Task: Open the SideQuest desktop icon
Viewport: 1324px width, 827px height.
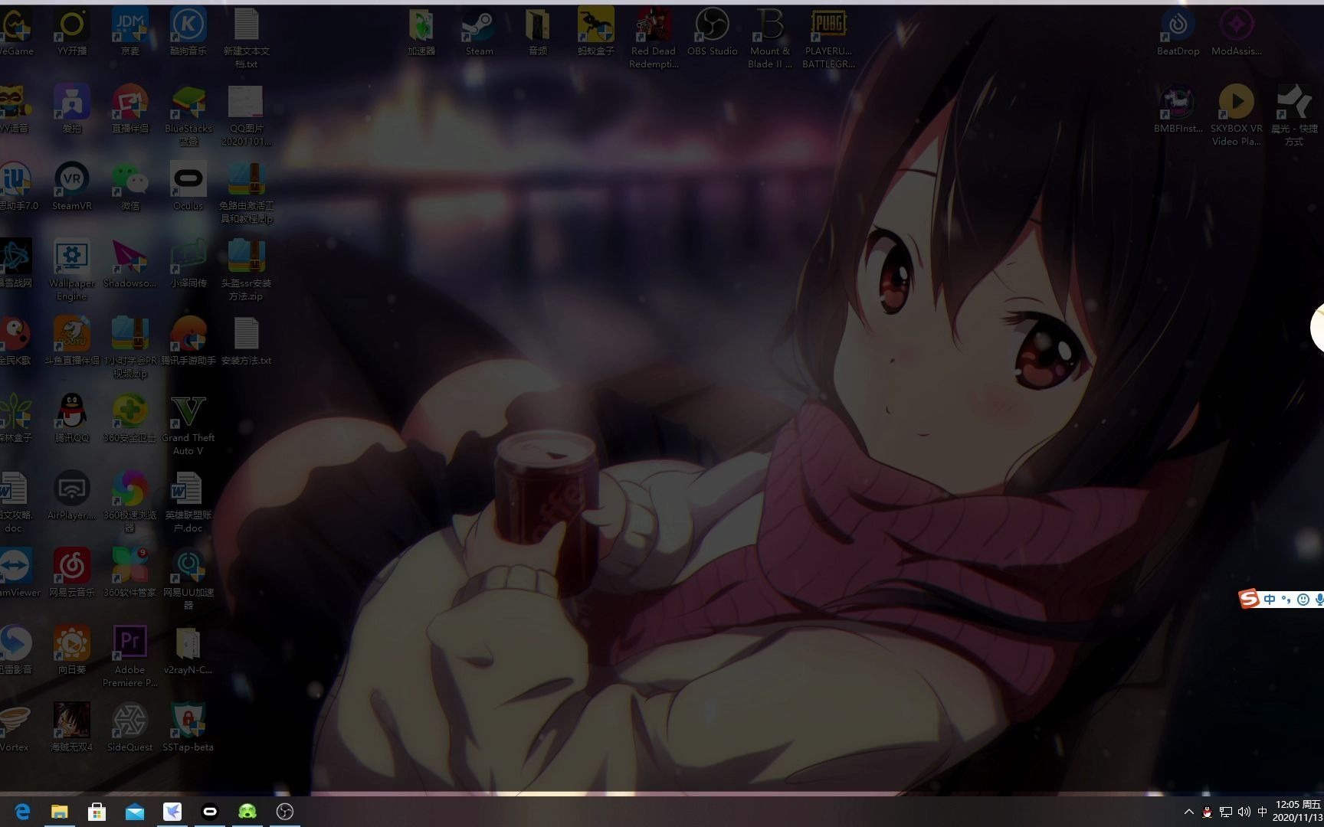Action: tap(130, 728)
